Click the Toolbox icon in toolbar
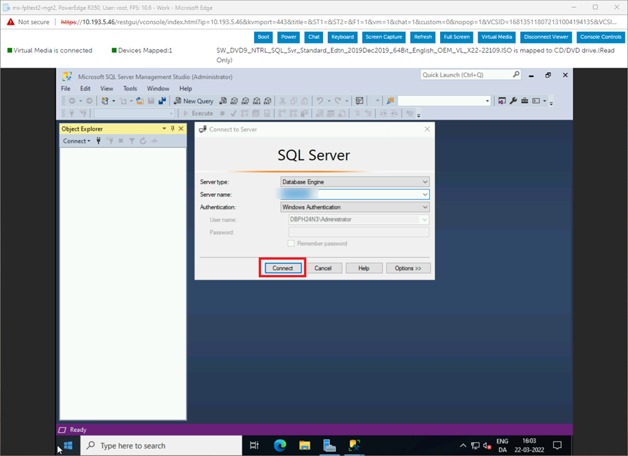628x456 pixels. (x=524, y=101)
